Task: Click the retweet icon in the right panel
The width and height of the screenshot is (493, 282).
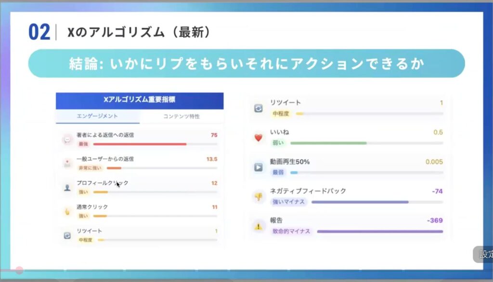Action: click(259, 108)
